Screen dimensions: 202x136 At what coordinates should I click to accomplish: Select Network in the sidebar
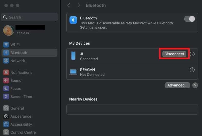(x=29, y=61)
